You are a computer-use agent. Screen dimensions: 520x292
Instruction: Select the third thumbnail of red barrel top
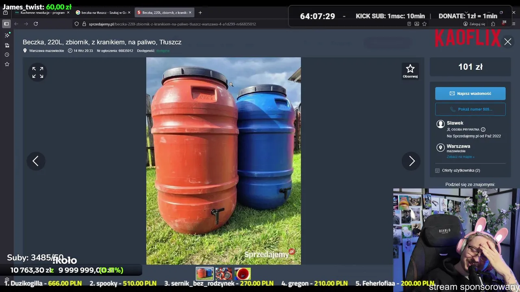pos(243,274)
